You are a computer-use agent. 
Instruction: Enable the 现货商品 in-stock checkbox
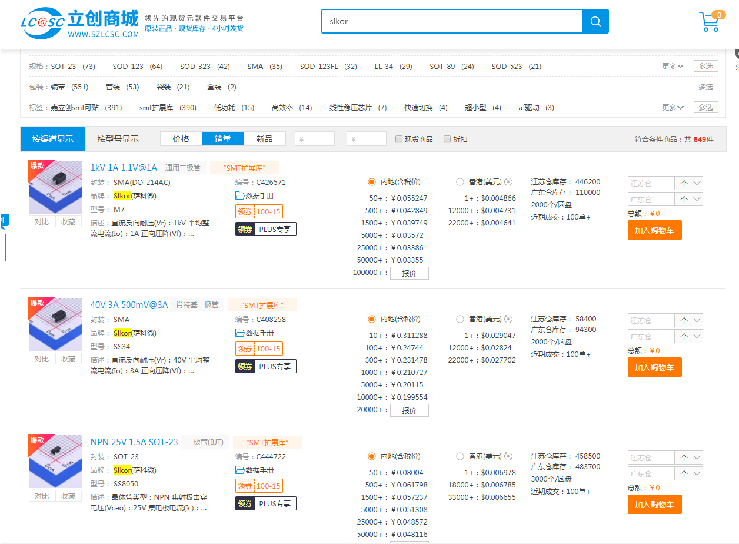pos(399,140)
